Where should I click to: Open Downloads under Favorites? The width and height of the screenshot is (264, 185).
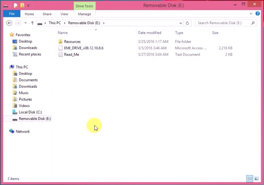tap(28, 48)
